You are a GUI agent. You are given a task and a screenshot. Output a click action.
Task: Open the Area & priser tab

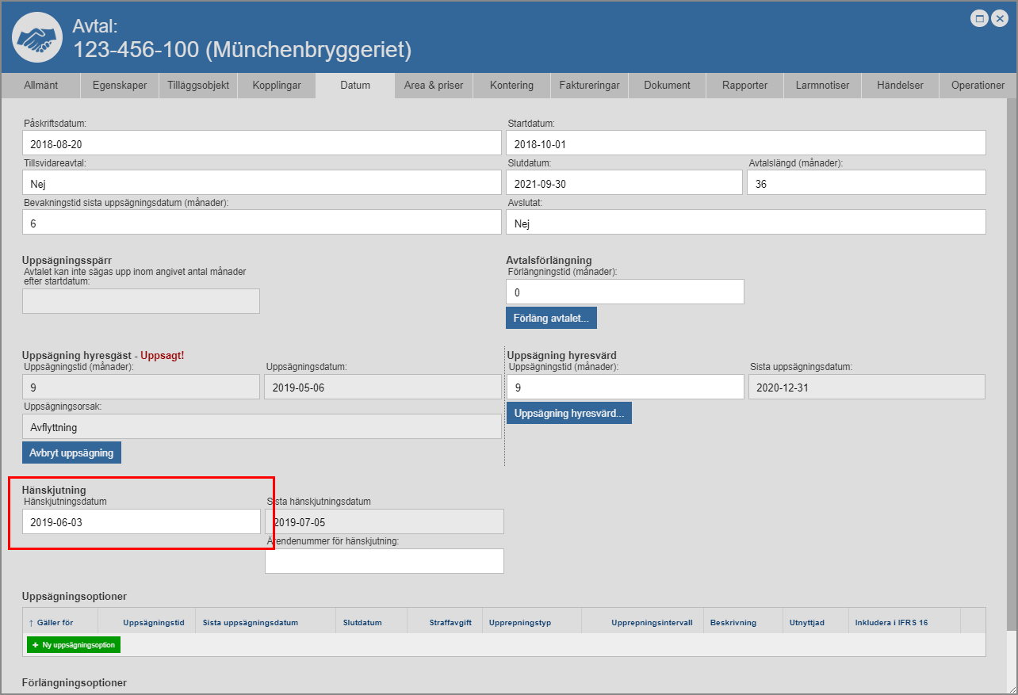[x=434, y=86]
